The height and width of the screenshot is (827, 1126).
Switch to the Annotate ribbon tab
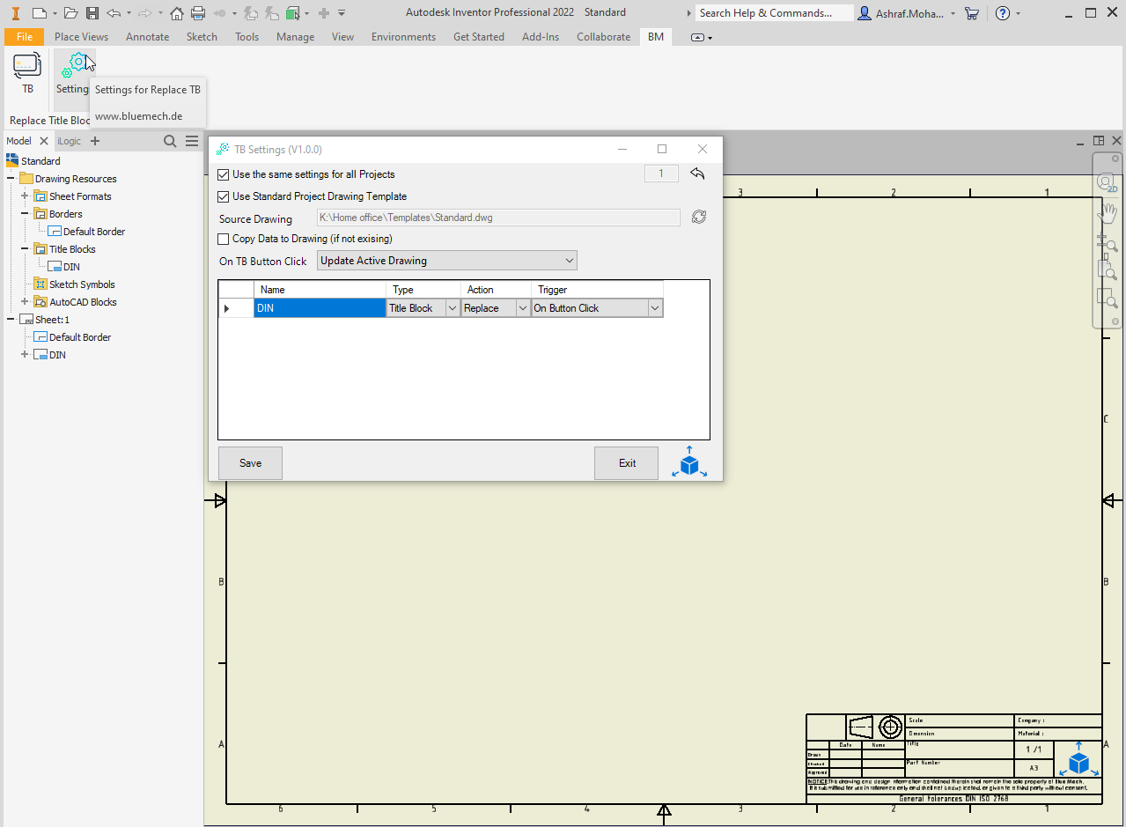(147, 37)
